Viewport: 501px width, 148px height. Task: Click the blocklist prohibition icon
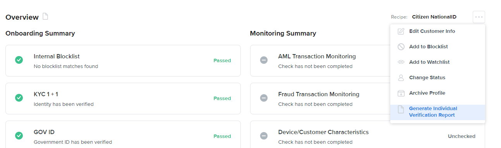tap(401, 47)
